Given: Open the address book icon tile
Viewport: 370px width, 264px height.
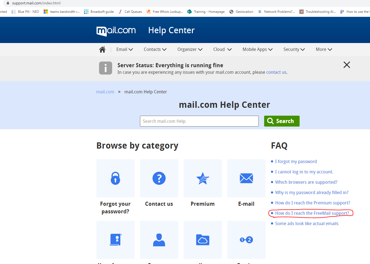Looking at the screenshot, I should 115,240.
